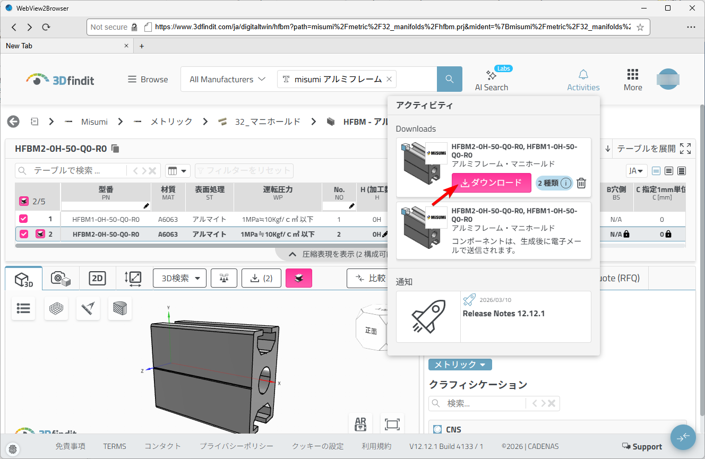This screenshot has width=705, height=459.
Task: Uncheck row 1 HFBM1-0H-50-Q0-R0 checkbox
Action: [23, 219]
